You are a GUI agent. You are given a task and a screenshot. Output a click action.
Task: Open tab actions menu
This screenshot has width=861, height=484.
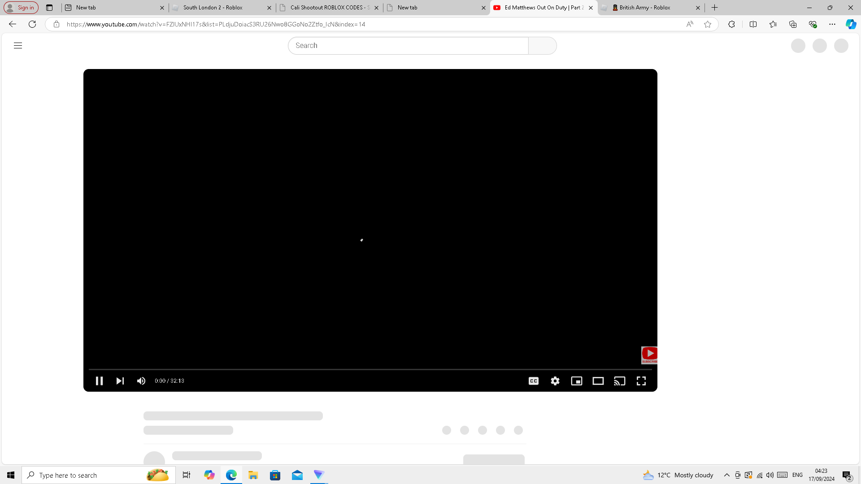49,8
